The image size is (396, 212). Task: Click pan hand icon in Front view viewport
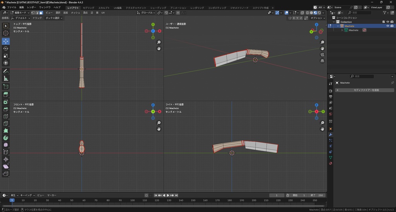click(x=159, y=129)
